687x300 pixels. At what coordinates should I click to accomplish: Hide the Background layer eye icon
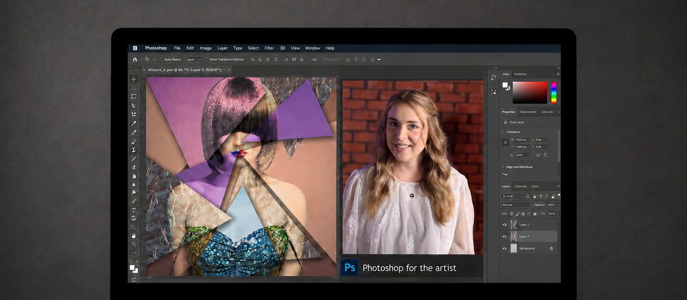coord(504,248)
